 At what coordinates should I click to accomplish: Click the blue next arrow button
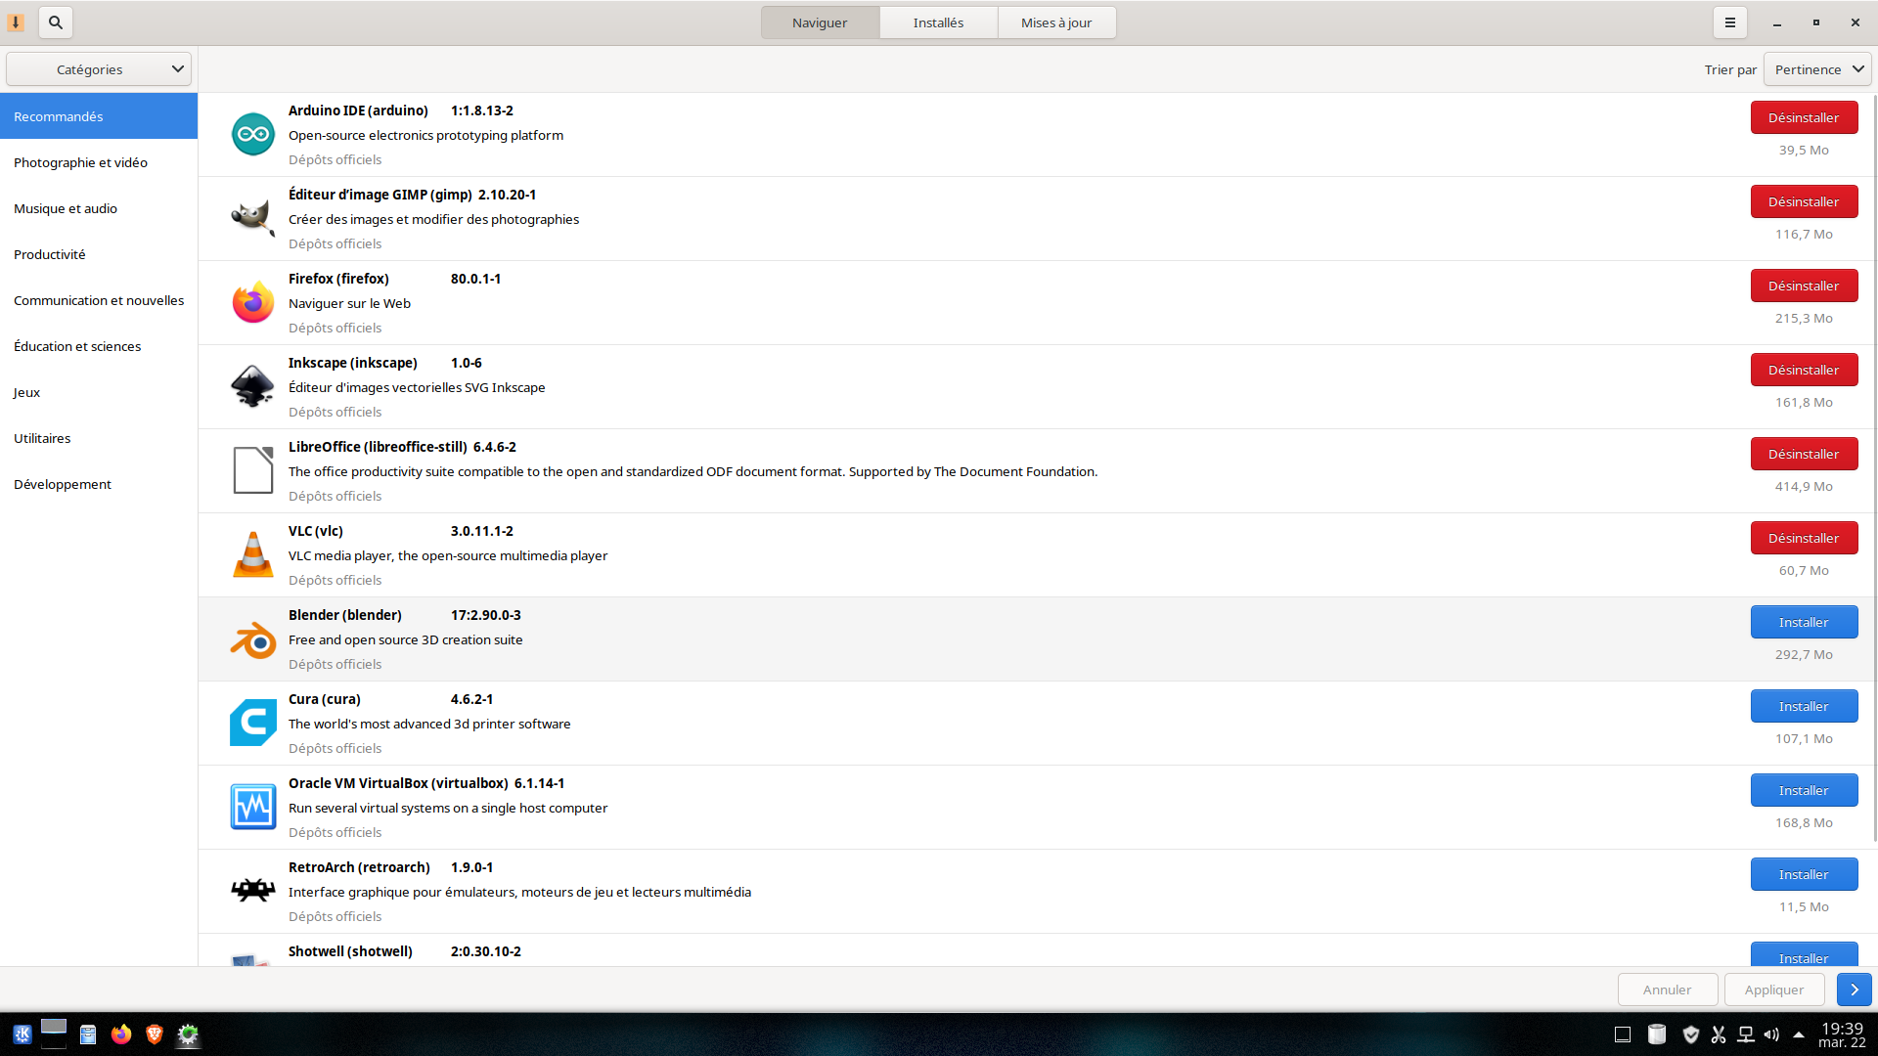click(1854, 990)
